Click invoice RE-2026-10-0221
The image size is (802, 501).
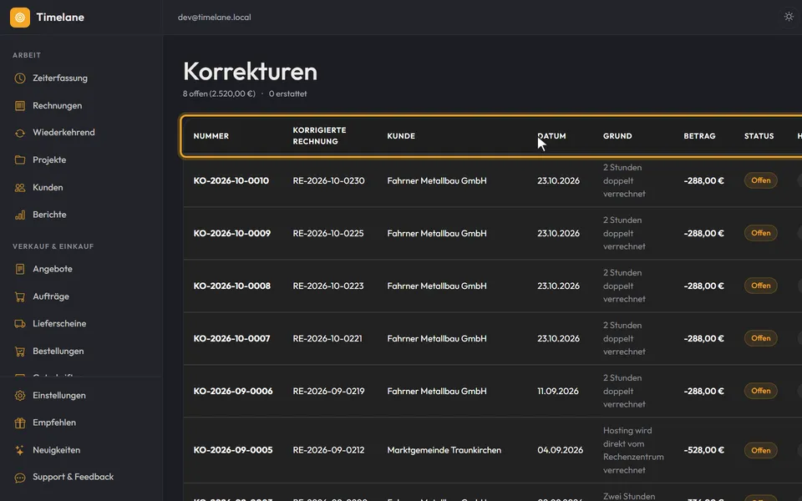(327, 339)
